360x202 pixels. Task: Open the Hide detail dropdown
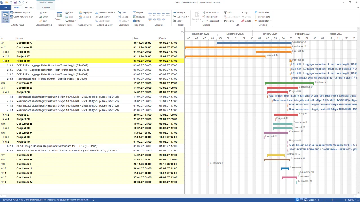click(x=211, y=17)
